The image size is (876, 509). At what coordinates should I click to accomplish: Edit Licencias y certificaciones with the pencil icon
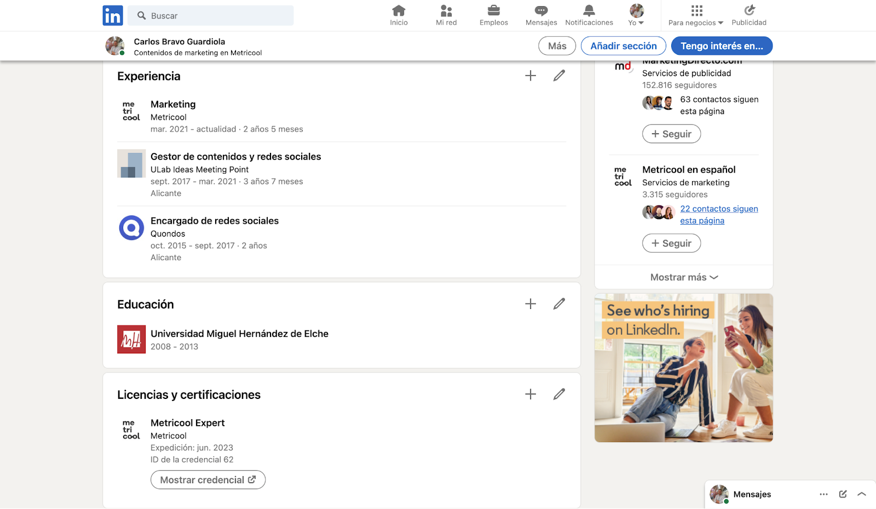(558, 393)
